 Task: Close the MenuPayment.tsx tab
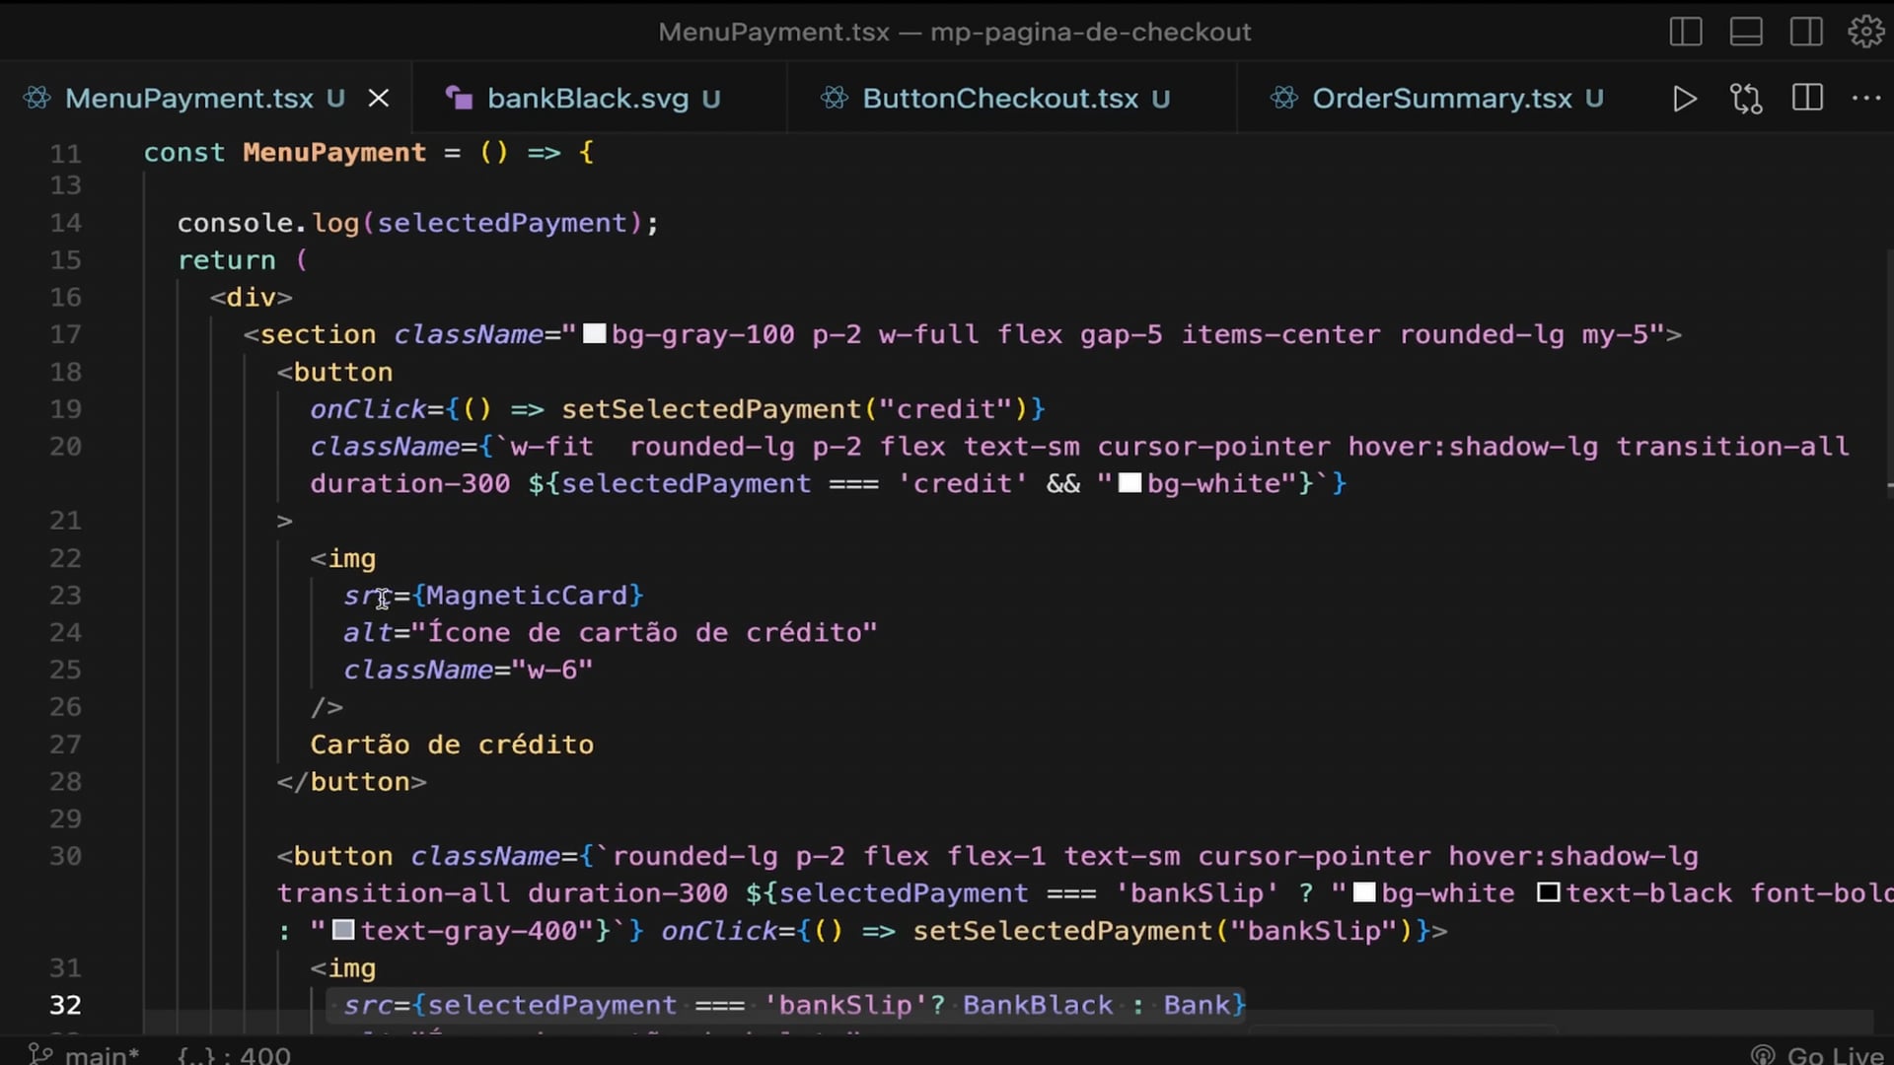pyautogui.click(x=379, y=99)
